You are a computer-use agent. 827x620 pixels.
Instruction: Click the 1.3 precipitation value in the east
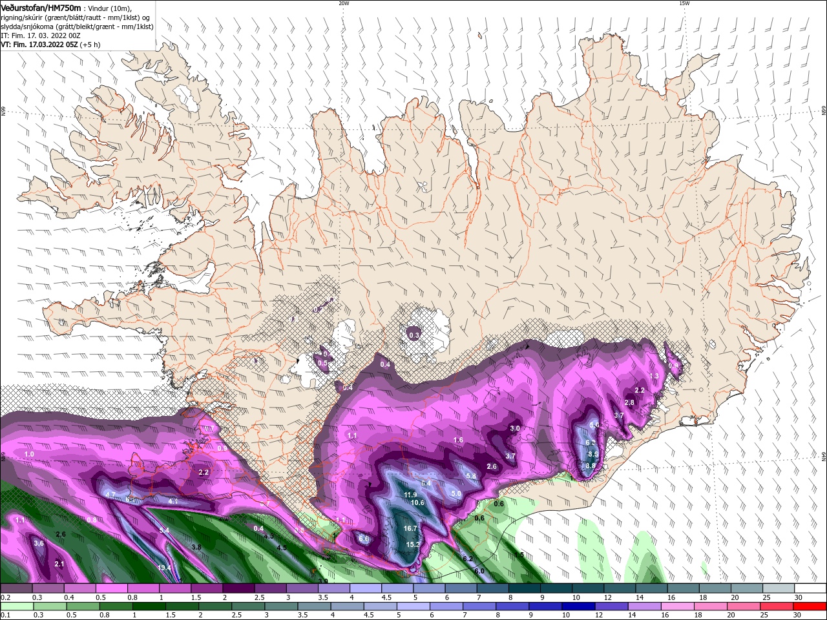pyautogui.click(x=654, y=376)
